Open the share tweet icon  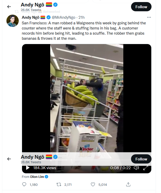(x=128, y=184)
